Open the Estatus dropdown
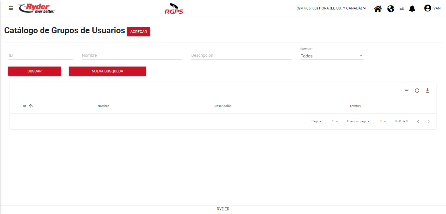Viewport: 446px width, 214px height. [x=332, y=56]
